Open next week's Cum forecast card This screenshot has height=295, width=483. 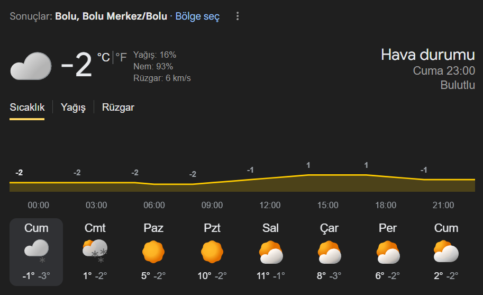point(446,252)
